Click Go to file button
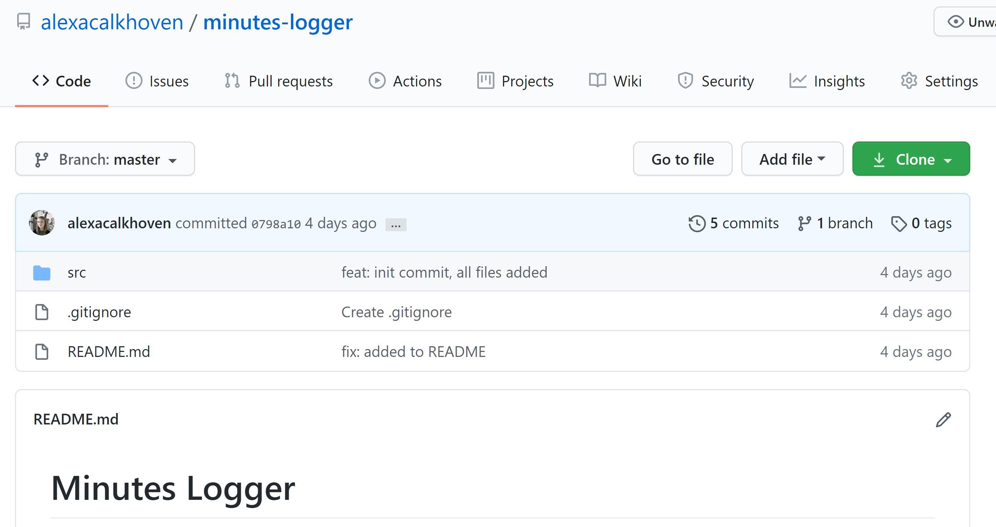996x527 pixels. point(683,158)
